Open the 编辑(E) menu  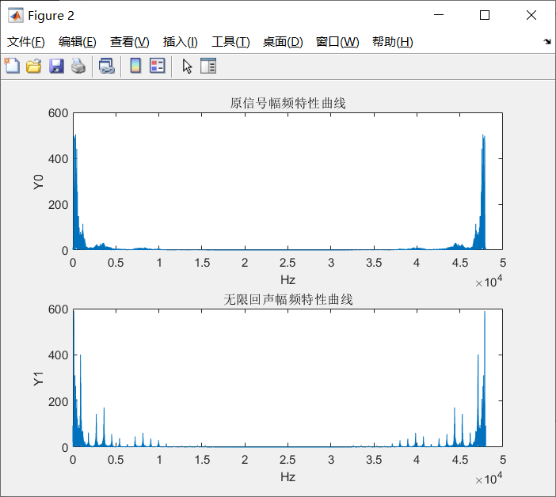[78, 42]
